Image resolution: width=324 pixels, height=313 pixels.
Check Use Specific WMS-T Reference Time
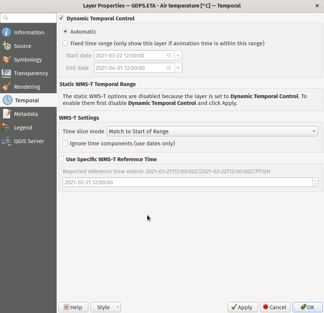(x=61, y=159)
